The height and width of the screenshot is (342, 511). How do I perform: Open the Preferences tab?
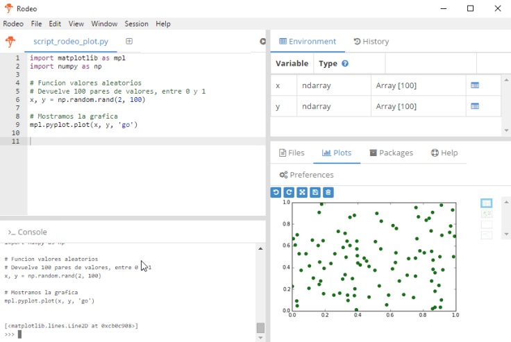coord(305,175)
